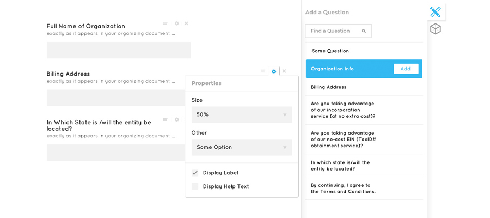
Task: Click text lines icon beside Billing Address
Action: tap(263, 71)
